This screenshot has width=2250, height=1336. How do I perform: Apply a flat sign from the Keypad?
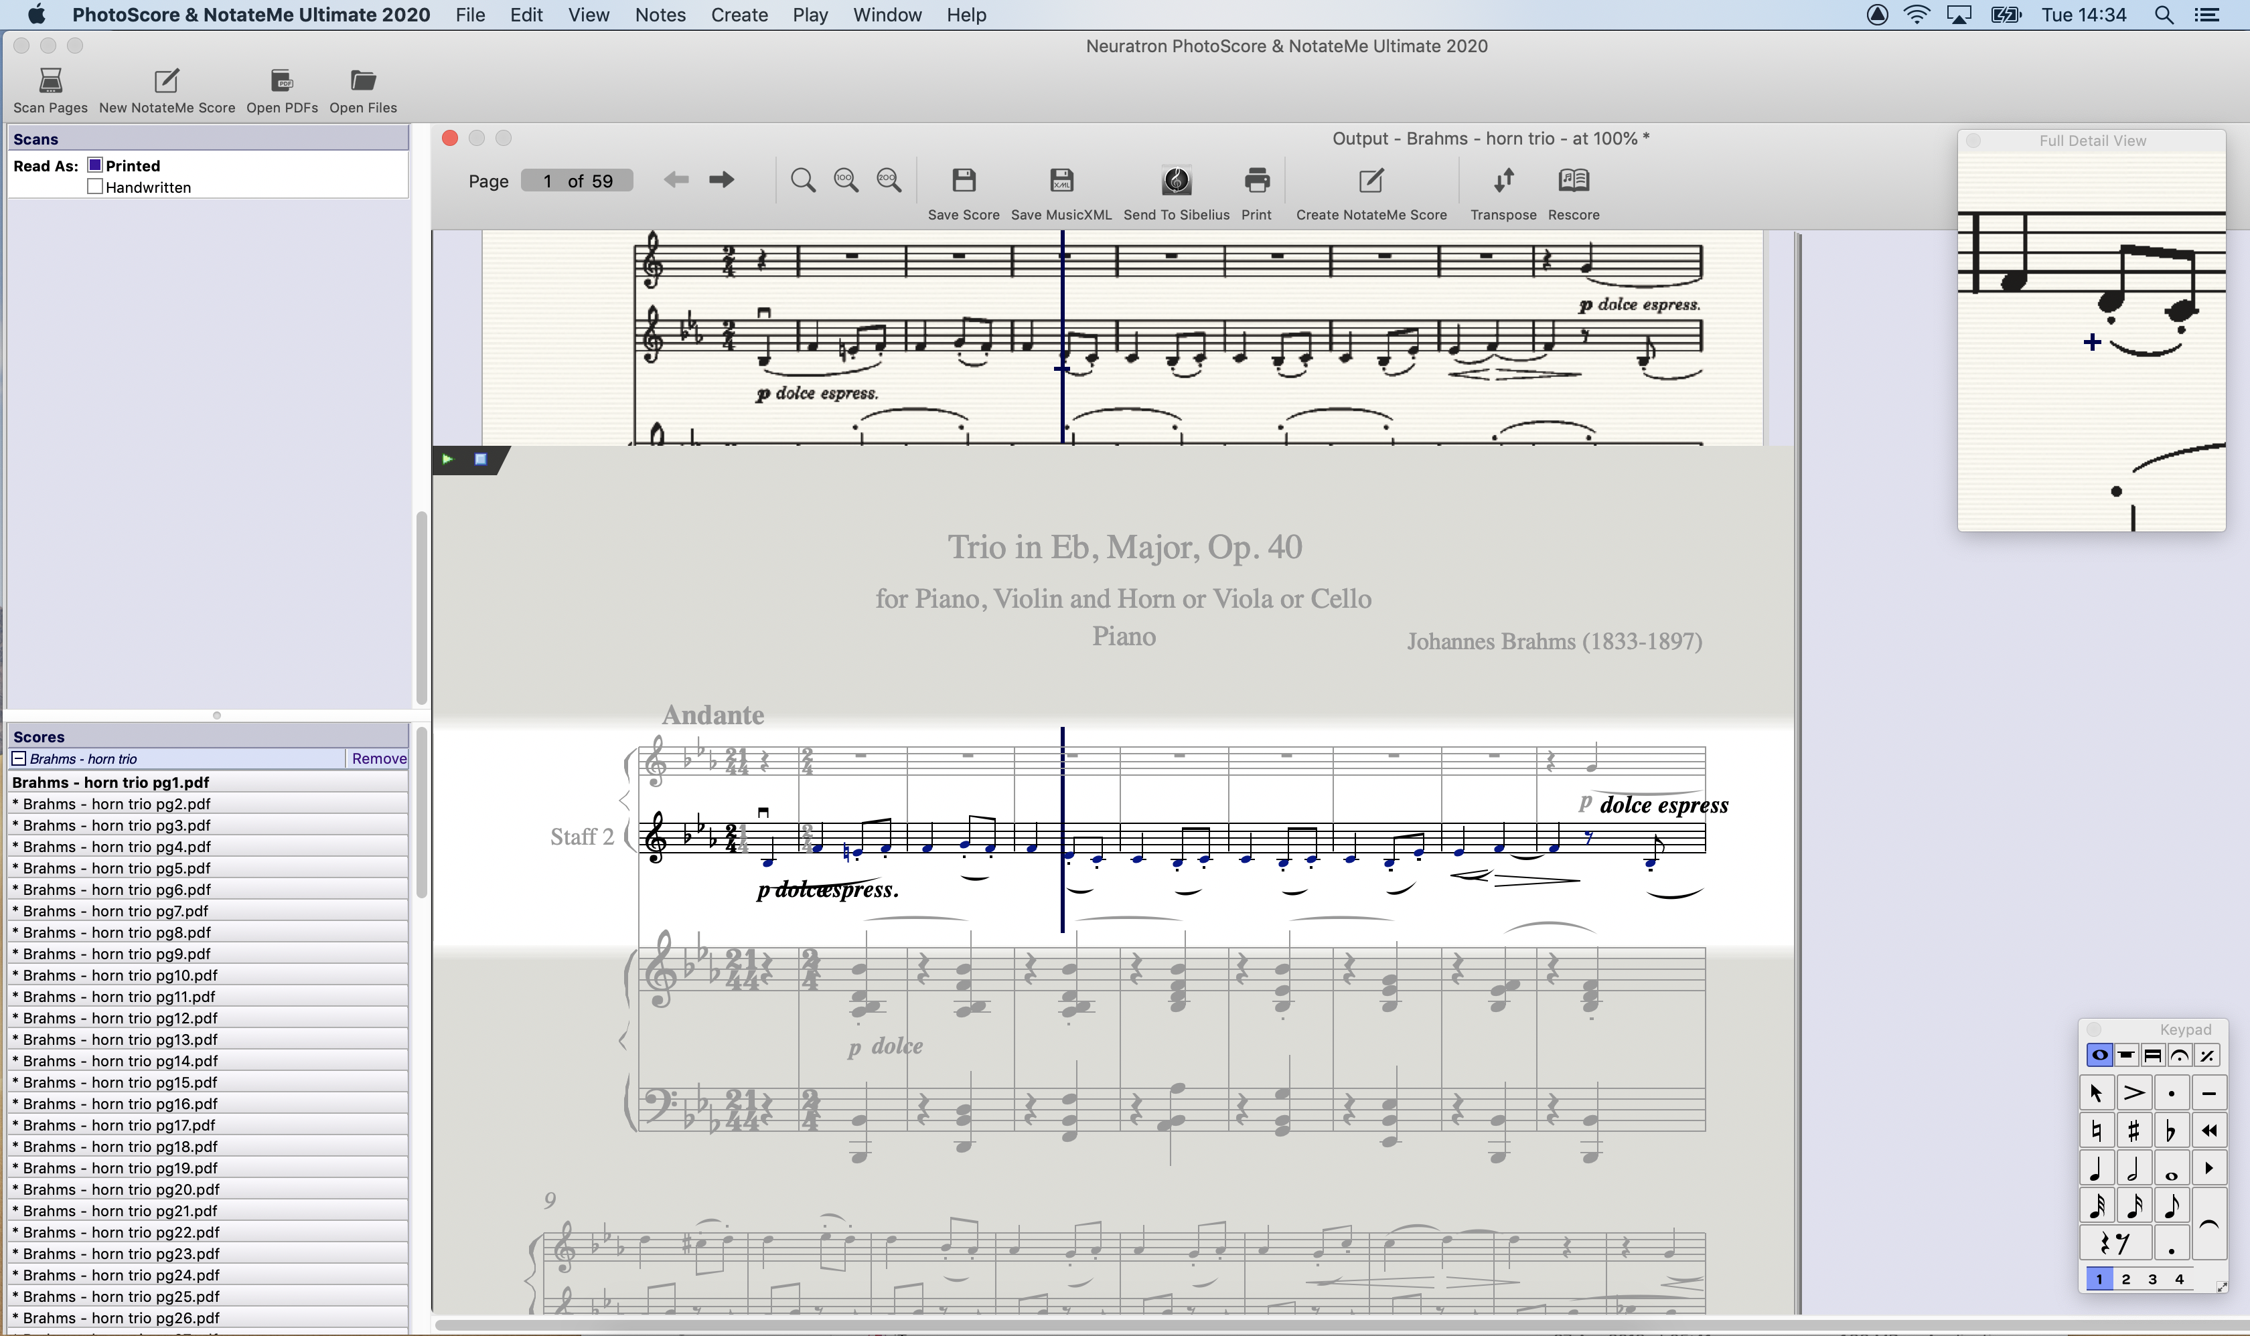pos(2172,1131)
